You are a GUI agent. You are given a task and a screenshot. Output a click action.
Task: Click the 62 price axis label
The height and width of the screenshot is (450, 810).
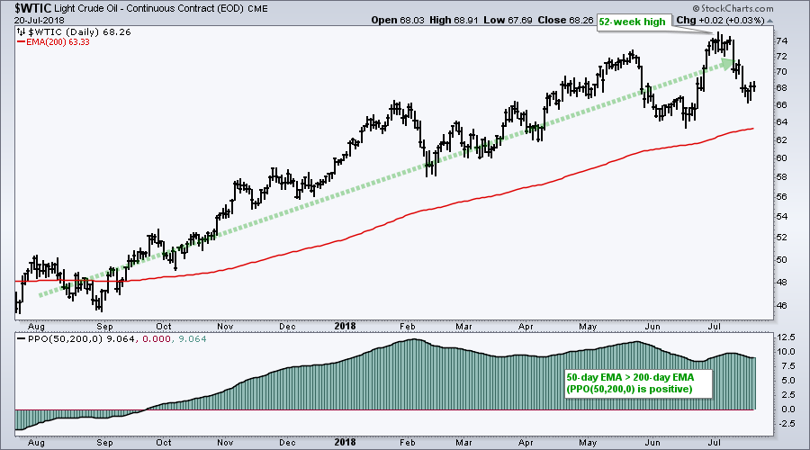pos(781,140)
